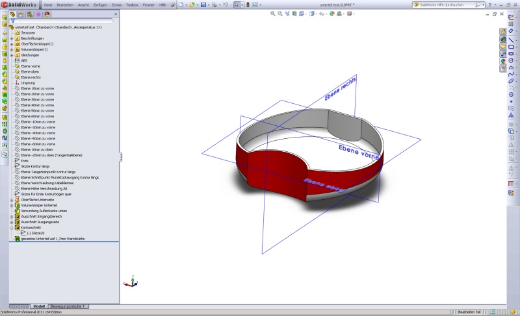
Task: Open the Design Library task pane
Action: (503, 39)
